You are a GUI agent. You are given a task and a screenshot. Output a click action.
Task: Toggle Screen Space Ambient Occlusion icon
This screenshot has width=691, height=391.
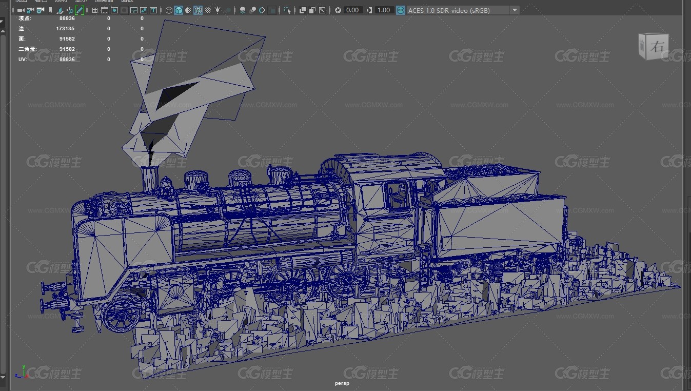243,10
